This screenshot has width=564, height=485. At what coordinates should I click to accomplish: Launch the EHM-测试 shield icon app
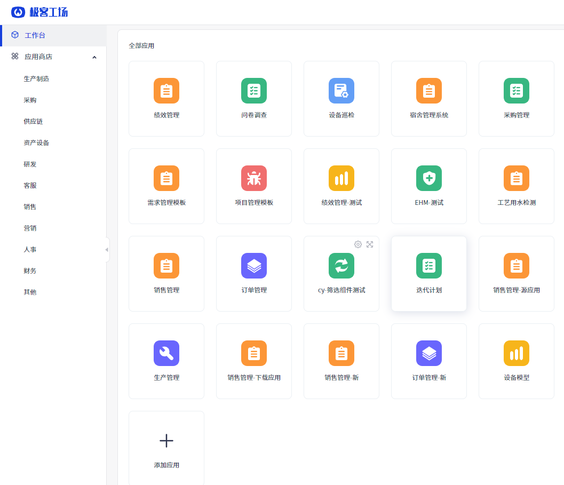pos(429,178)
